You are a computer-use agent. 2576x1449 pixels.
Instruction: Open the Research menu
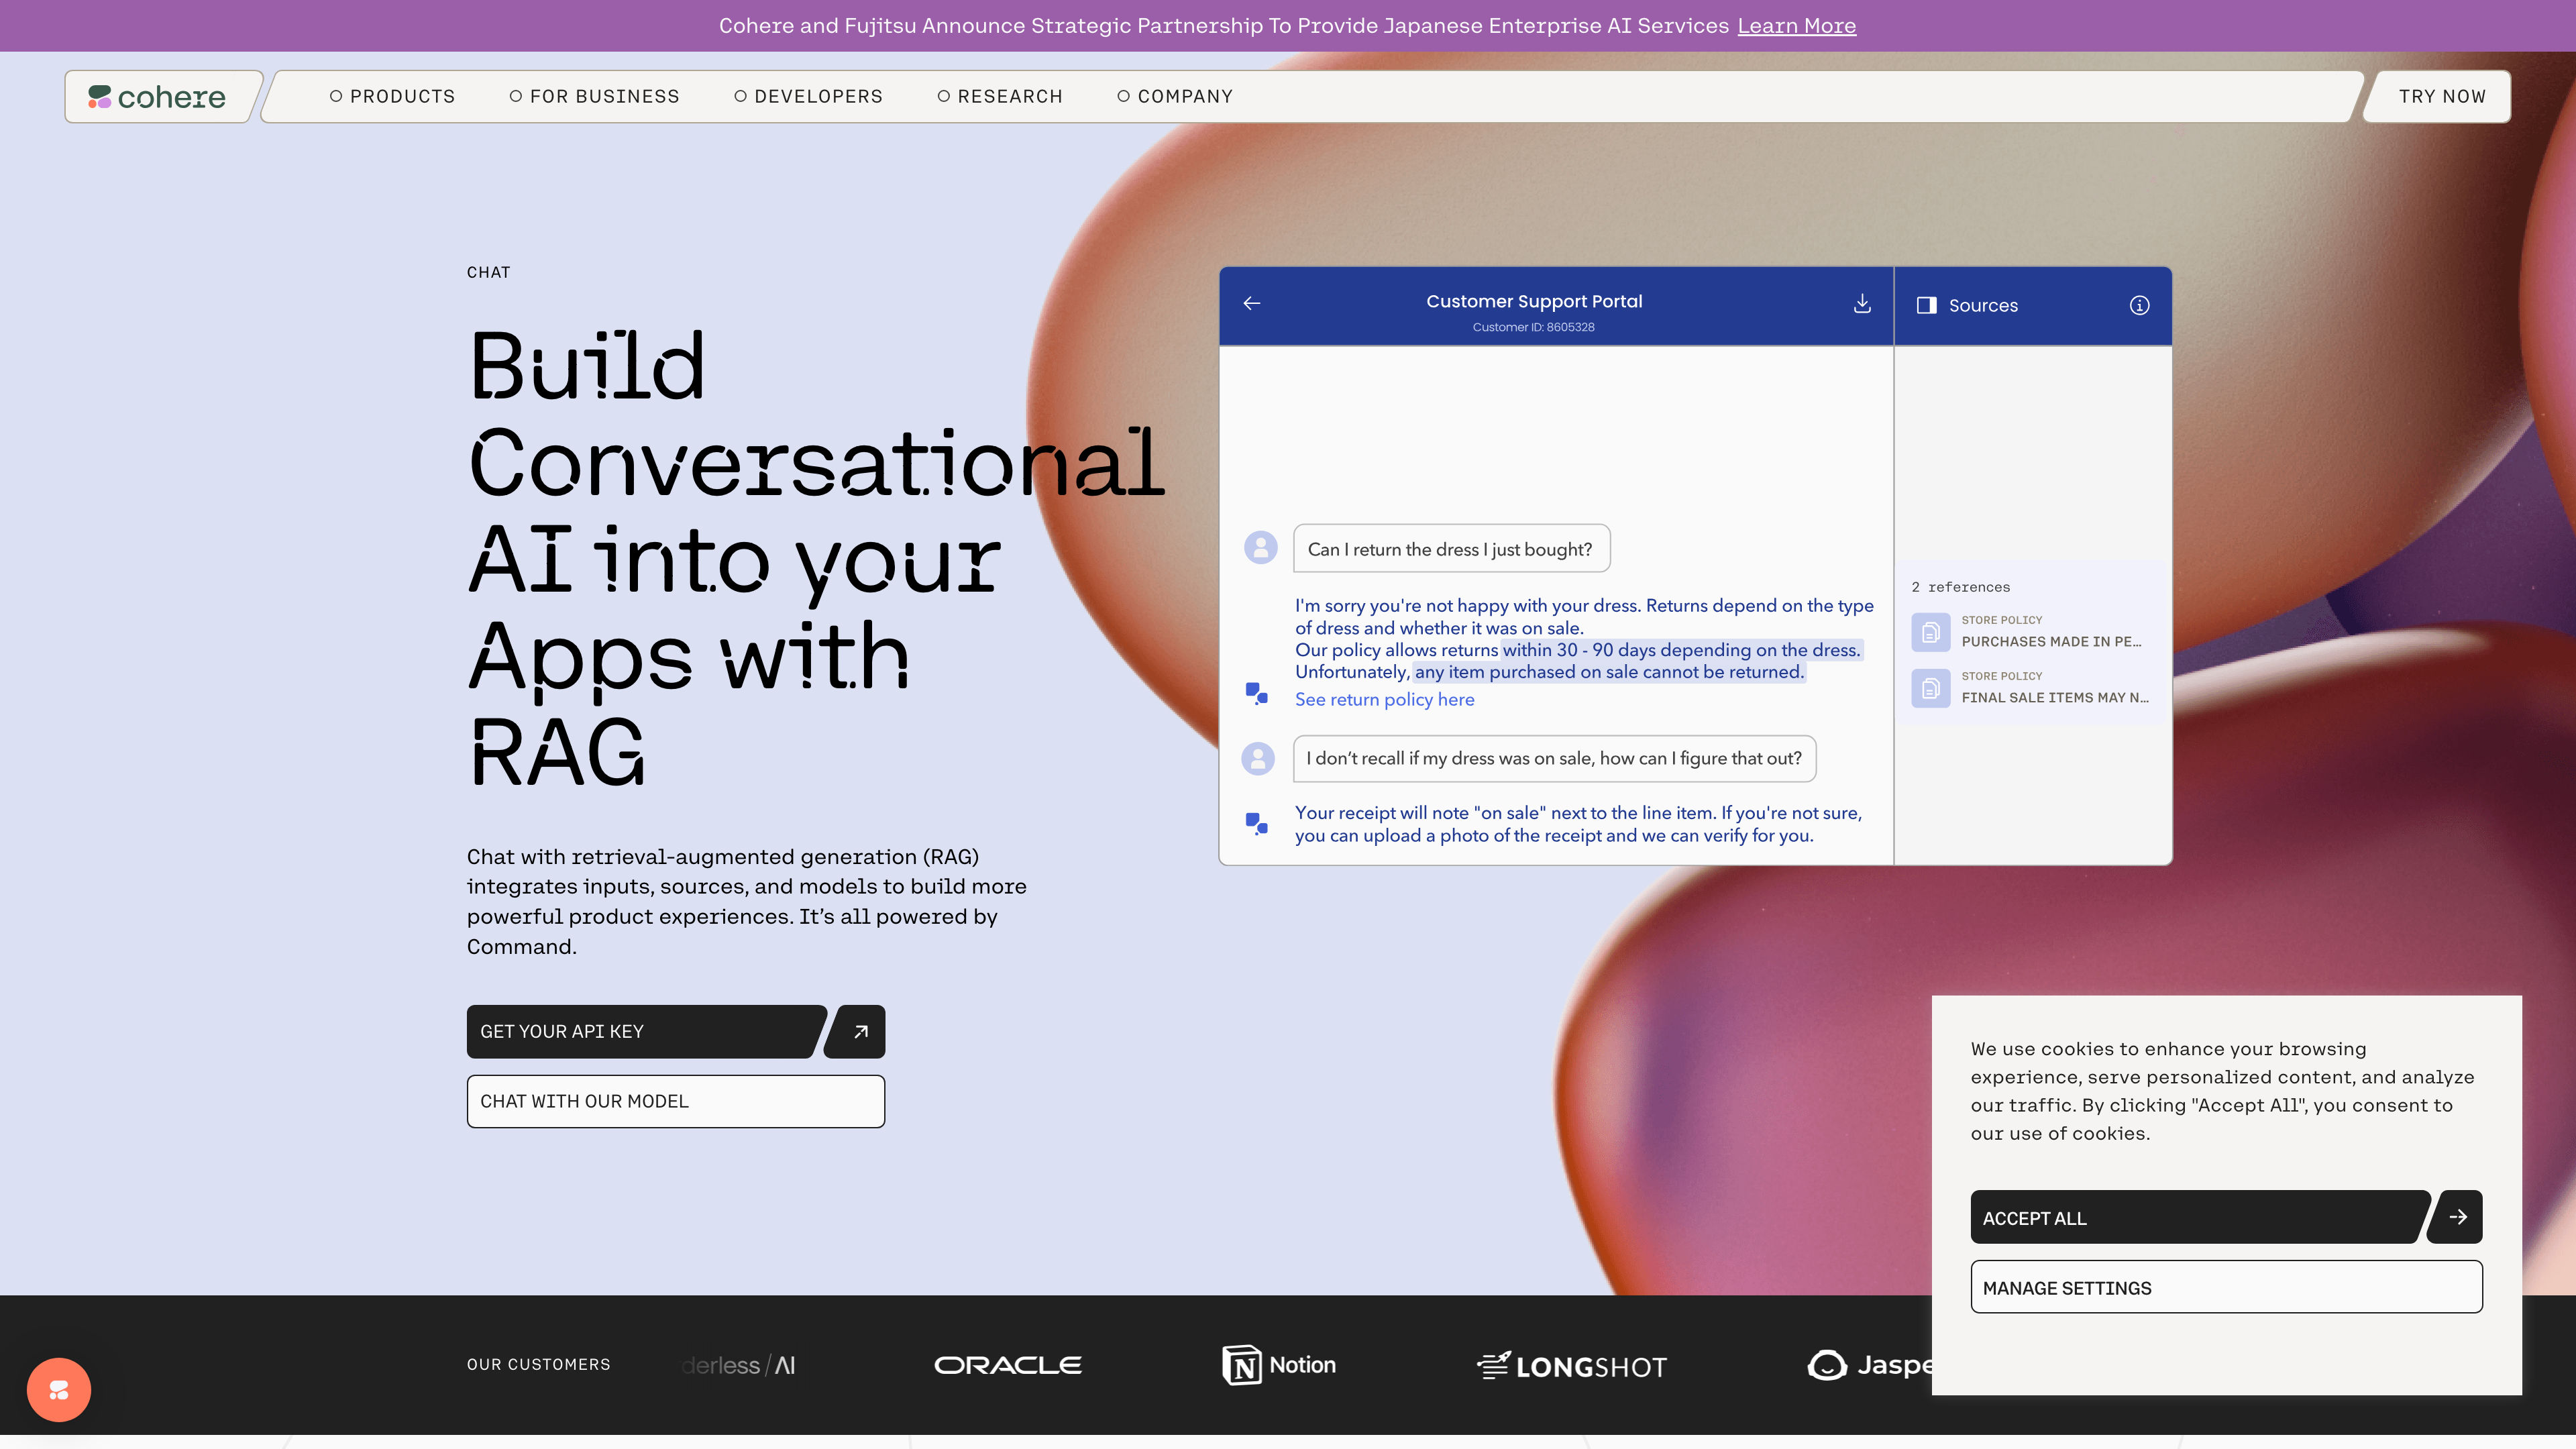pos(1000,96)
